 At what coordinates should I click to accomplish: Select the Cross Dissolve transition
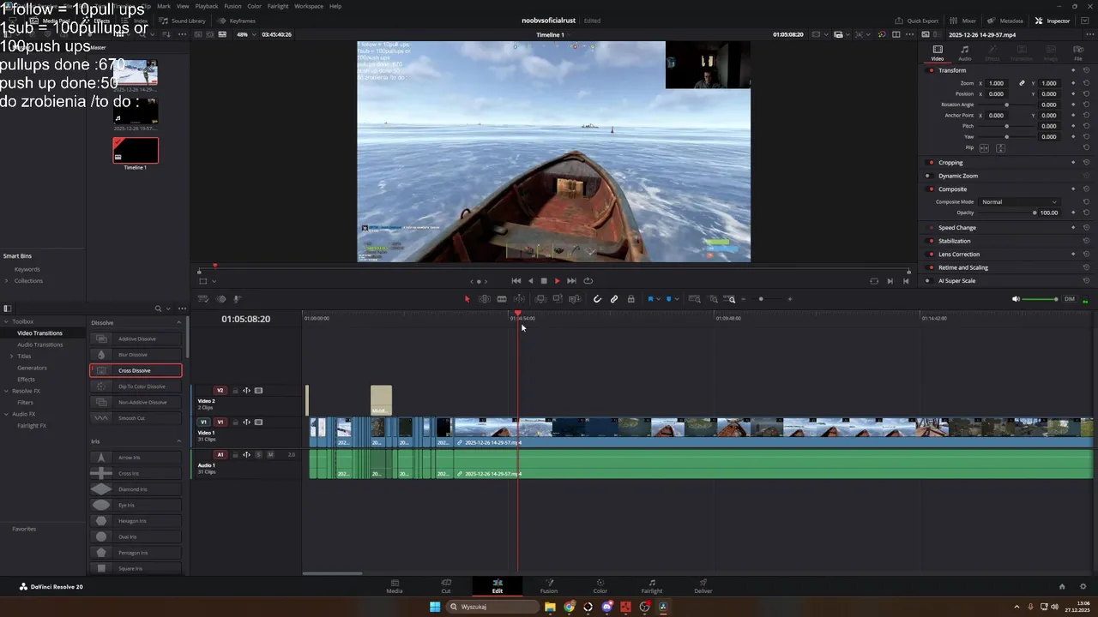pyautogui.click(x=136, y=370)
